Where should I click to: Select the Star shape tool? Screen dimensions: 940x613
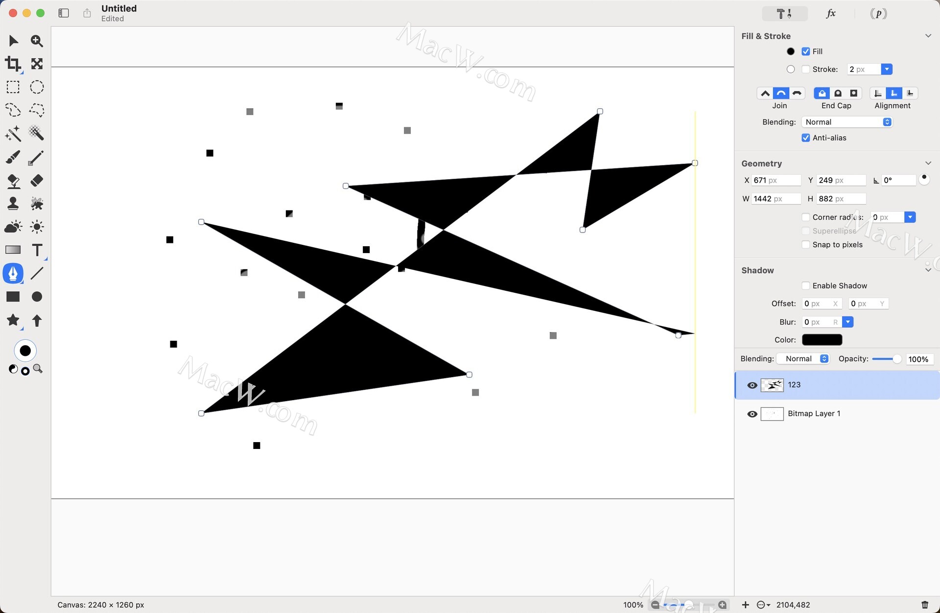click(13, 320)
